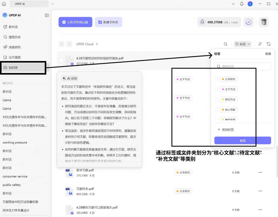Collapse the sidebar panel icon
The image size is (278, 217).
pos(47,15)
